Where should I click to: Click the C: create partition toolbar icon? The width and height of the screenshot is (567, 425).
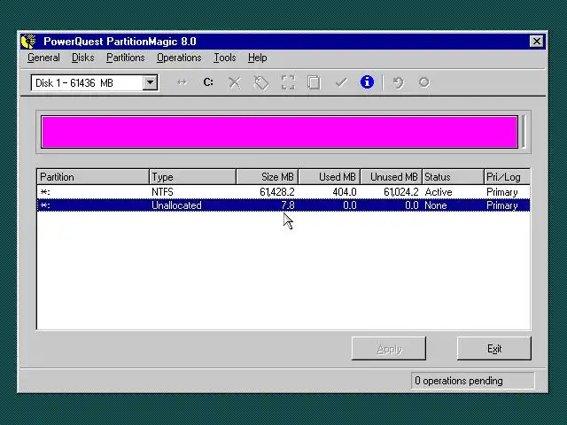(208, 82)
